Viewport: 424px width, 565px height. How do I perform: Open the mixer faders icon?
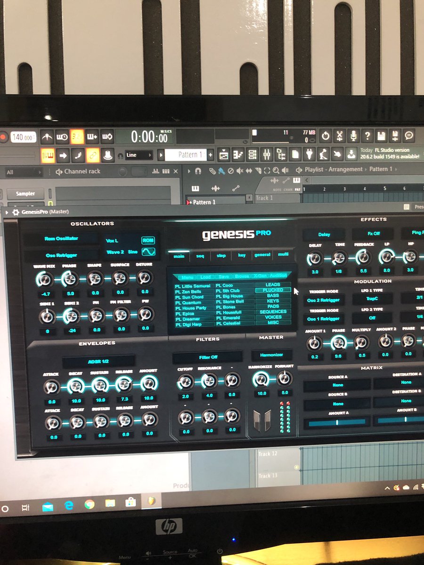tap(267, 154)
